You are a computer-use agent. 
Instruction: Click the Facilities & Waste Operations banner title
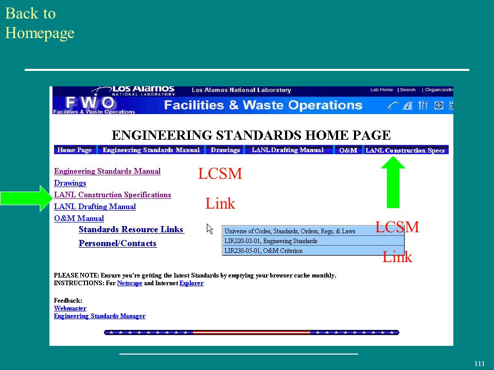coord(263,105)
